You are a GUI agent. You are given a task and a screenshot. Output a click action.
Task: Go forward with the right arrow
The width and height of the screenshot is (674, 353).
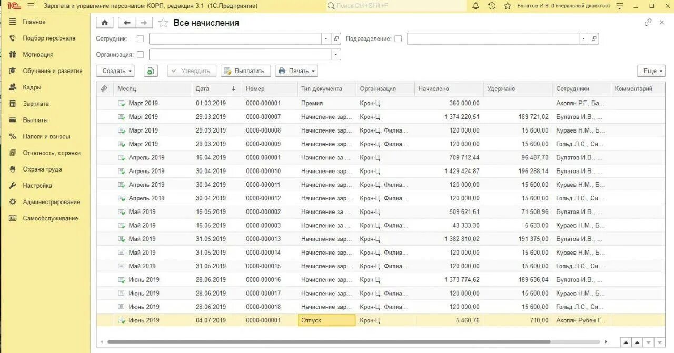[144, 23]
